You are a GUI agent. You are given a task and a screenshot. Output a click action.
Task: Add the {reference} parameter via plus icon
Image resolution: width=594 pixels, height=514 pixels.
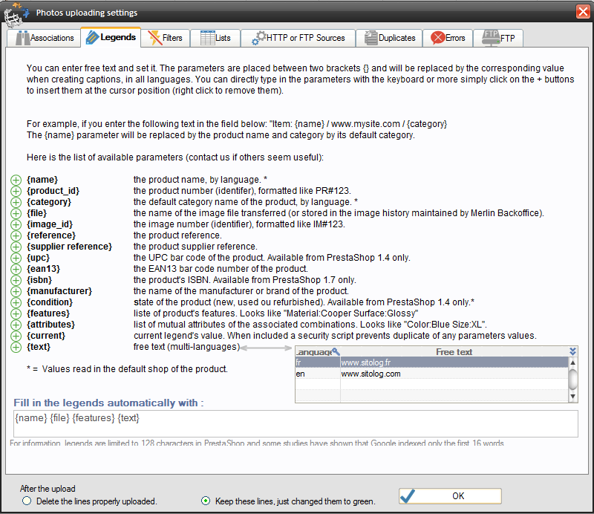pos(16,235)
